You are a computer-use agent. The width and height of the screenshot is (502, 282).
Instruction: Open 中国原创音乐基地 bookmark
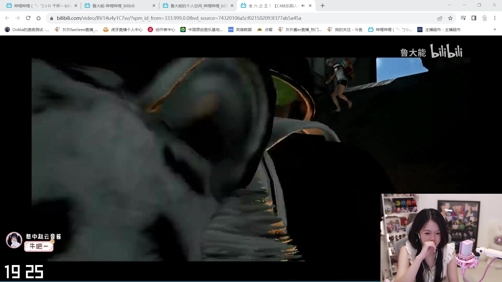(x=202, y=30)
